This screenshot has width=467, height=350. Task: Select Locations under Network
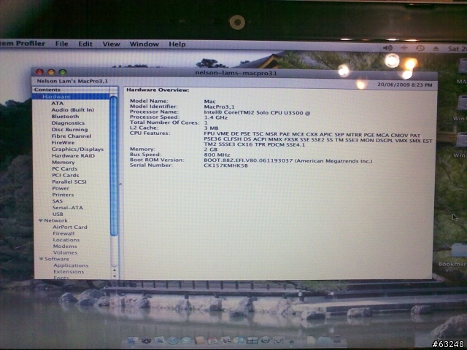tap(66, 240)
